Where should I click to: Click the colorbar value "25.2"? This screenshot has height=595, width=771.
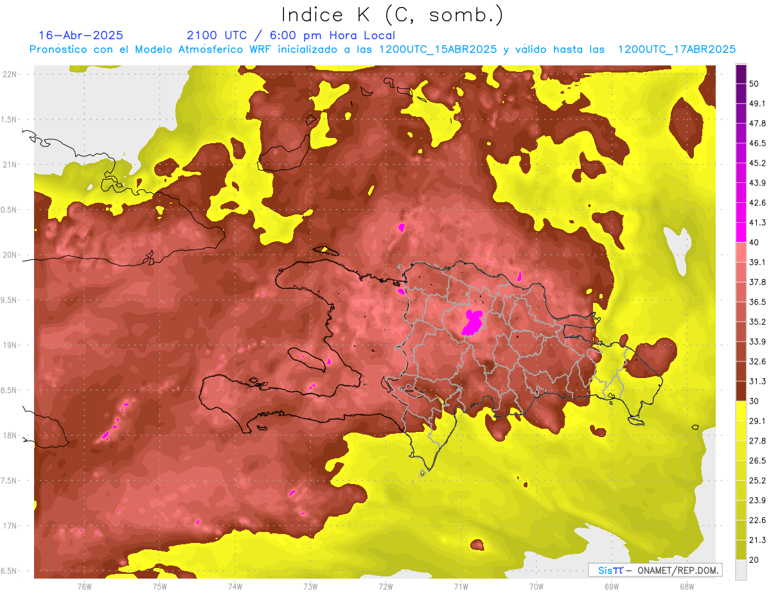pos(758,481)
